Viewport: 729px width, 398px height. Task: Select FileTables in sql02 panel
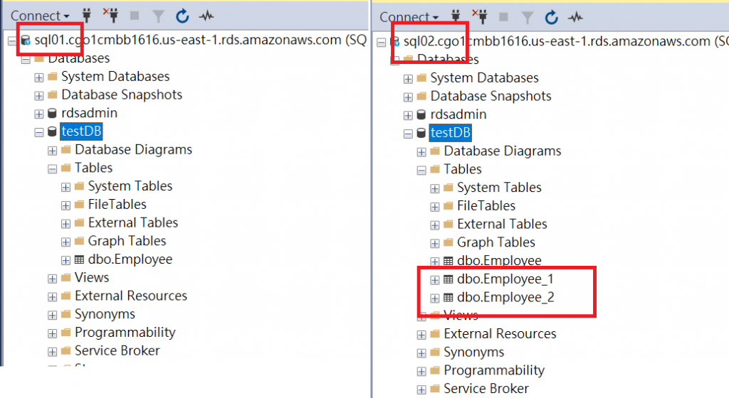486,205
